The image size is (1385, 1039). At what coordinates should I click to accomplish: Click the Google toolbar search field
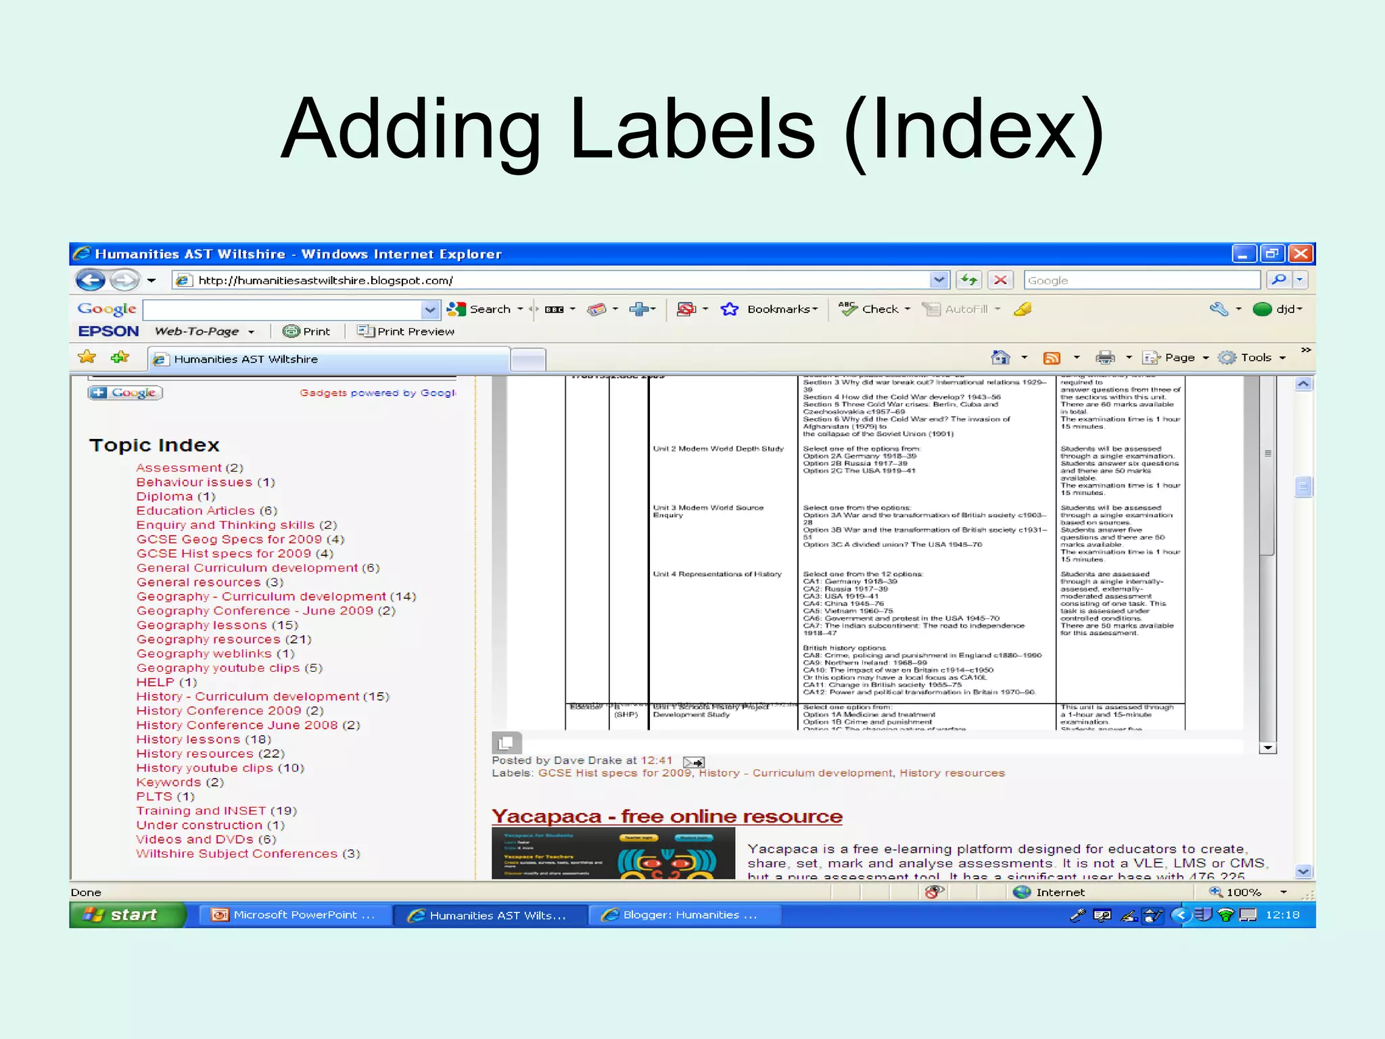pos(283,310)
